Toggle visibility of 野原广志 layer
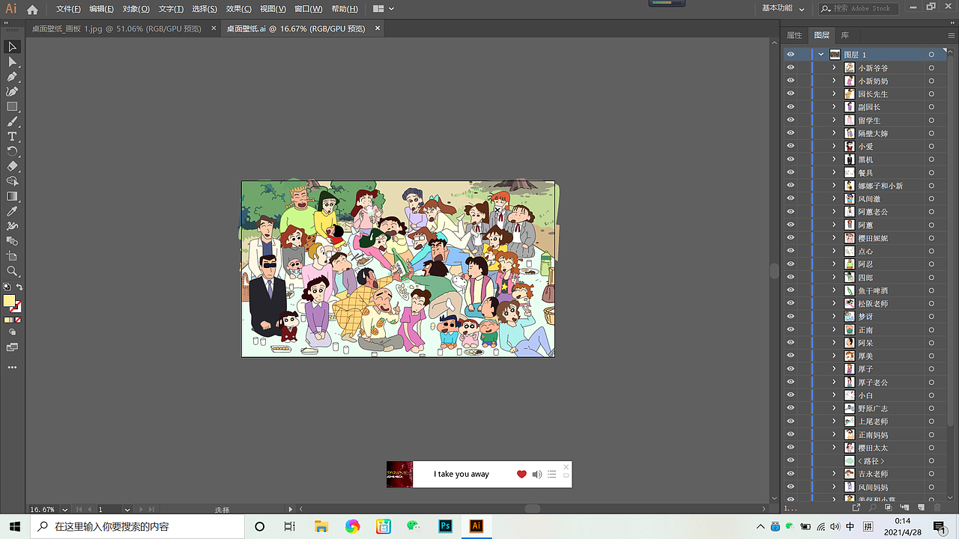The width and height of the screenshot is (959, 539). tap(790, 408)
